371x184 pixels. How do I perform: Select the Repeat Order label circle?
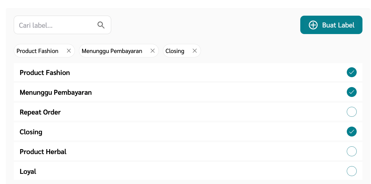point(352,112)
